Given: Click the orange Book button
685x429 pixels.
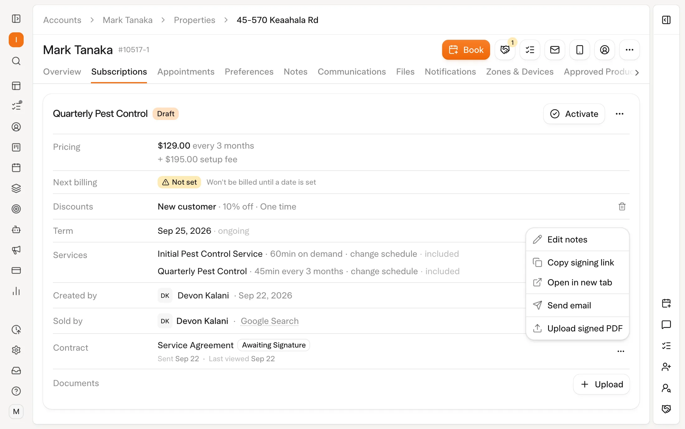Looking at the screenshot, I should pyautogui.click(x=466, y=50).
